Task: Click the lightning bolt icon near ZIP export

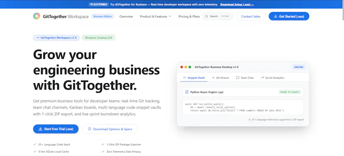Action: pyautogui.click(x=249, y=120)
